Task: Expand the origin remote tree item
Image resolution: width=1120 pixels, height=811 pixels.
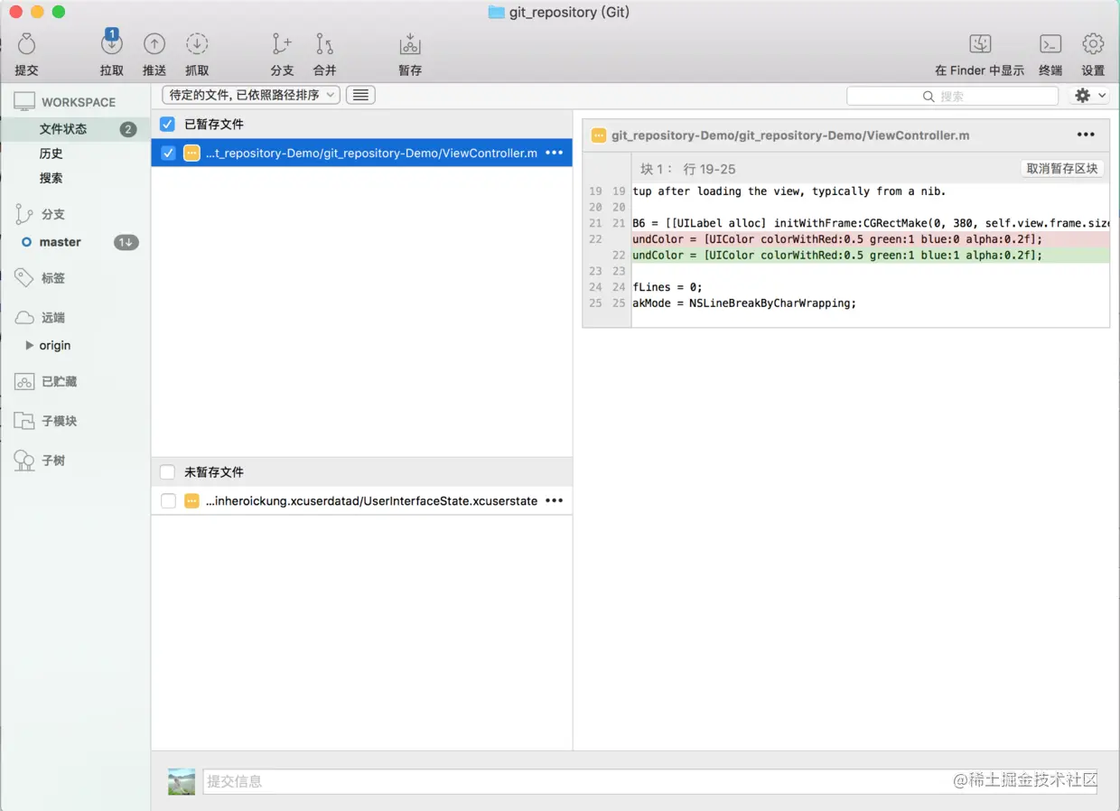Action: (x=30, y=345)
